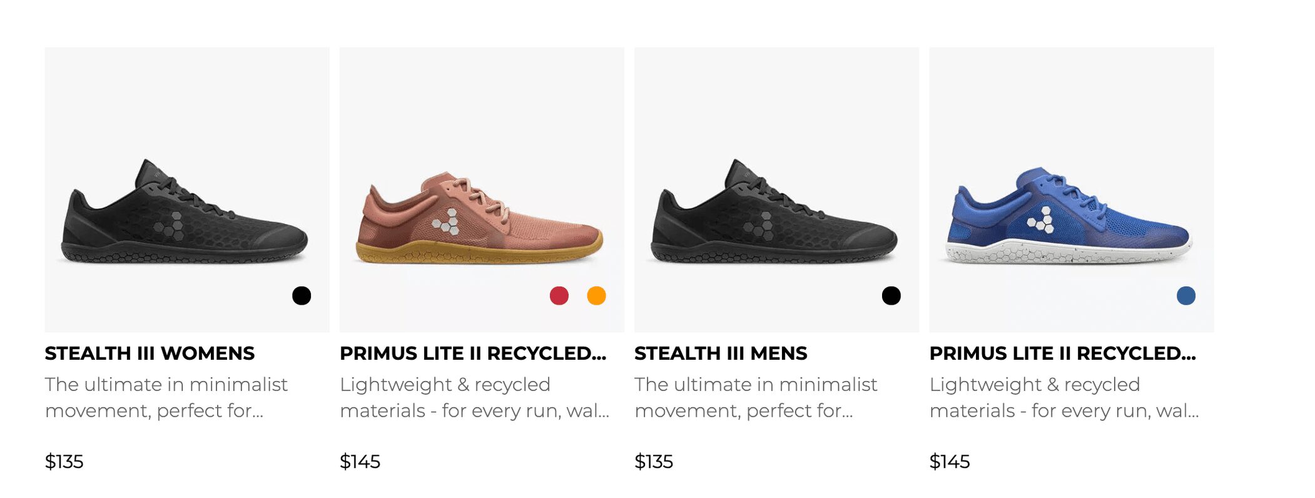Click the description text under the blue Primus shoe
1315x498 pixels.
[1064, 397]
